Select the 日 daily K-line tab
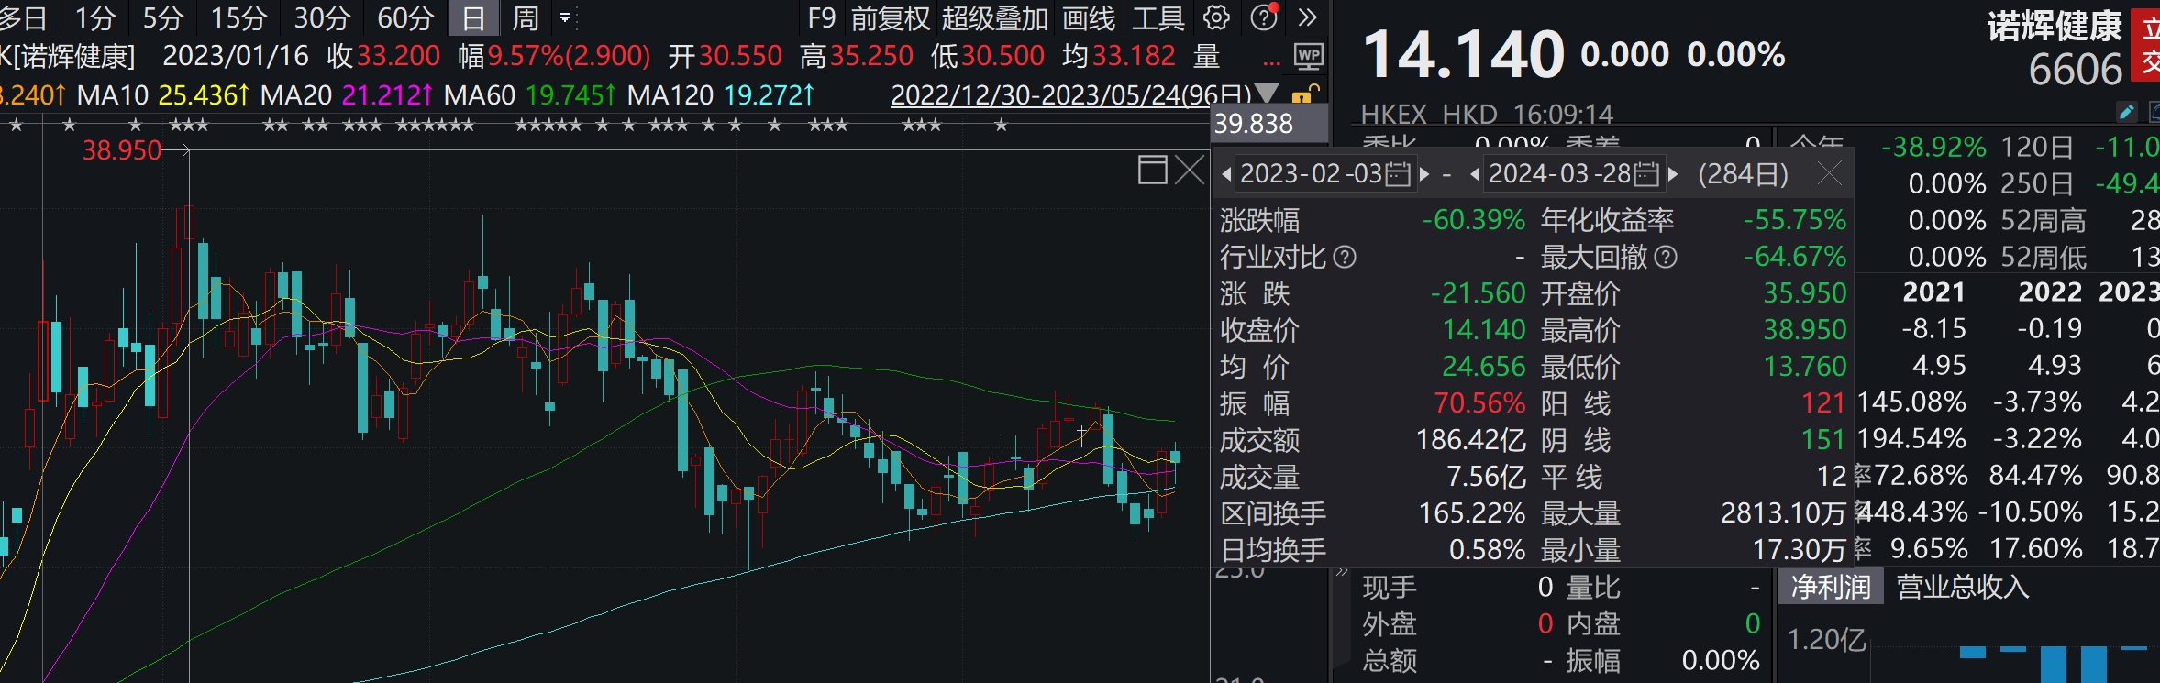Image resolution: width=2160 pixels, height=683 pixels. tap(473, 17)
